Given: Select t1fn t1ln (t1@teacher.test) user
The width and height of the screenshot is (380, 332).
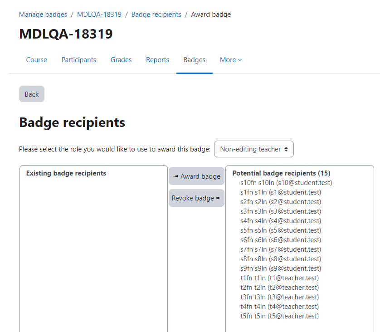Looking at the screenshot, I should point(279,278).
